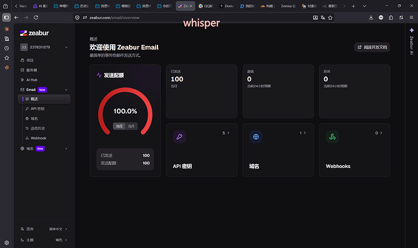Click the translation extension icon in toolbar
This screenshot has width=418, height=248.
click(401, 18)
